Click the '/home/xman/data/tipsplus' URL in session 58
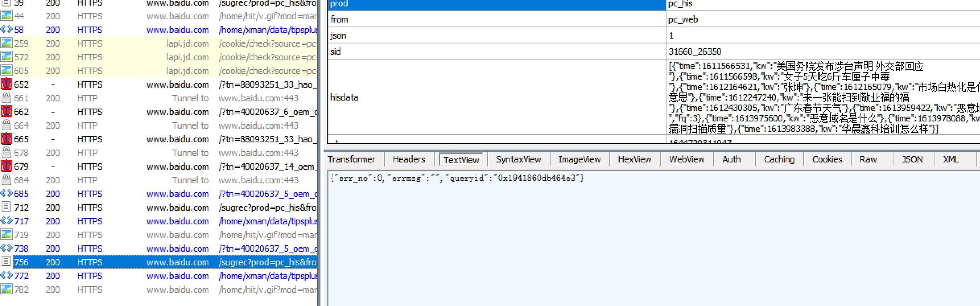The width and height of the screenshot is (980, 306). tap(268, 30)
